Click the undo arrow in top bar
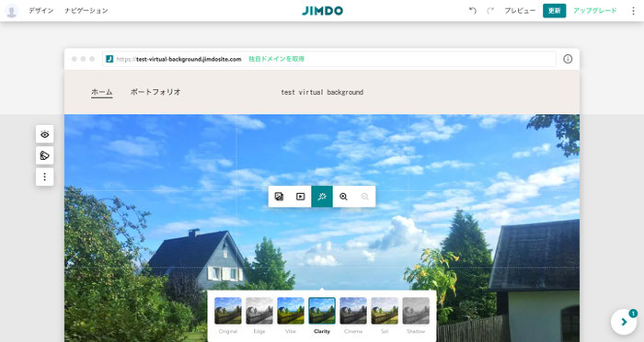644x342 pixels. click(473, 11)
